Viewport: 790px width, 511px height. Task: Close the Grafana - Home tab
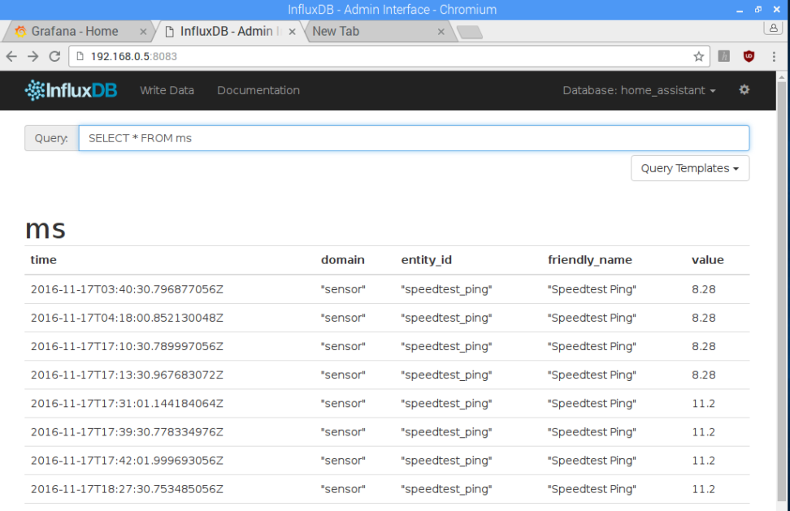click(x=144, y=32)
